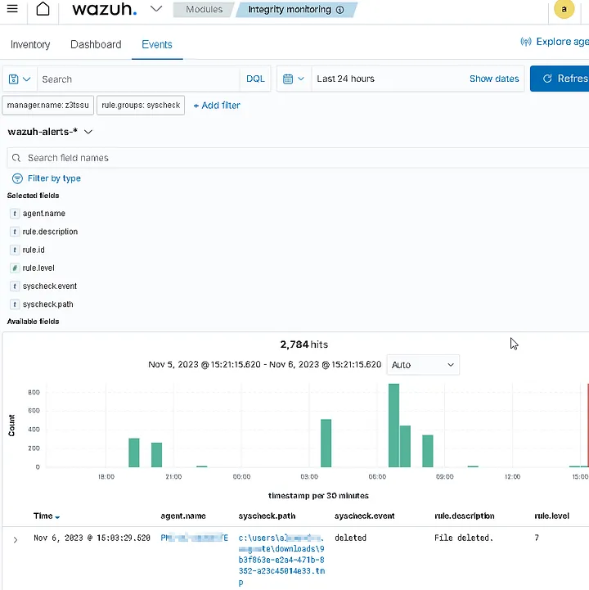Sort by the Time column header

click(47, 516)
